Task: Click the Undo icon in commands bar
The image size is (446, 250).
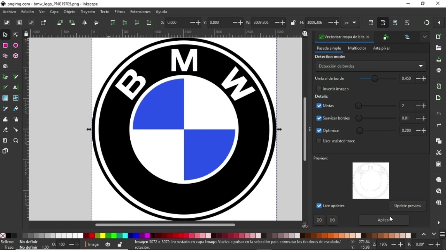Action: tap(439, 114)
